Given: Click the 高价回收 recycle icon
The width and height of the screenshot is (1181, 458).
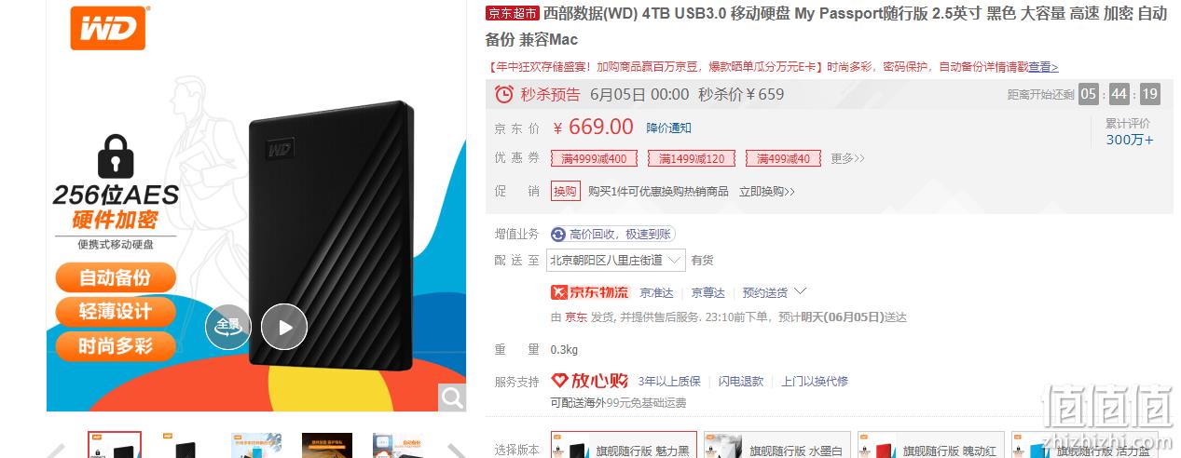Looking at the screenshot, I should coord(558,234).
